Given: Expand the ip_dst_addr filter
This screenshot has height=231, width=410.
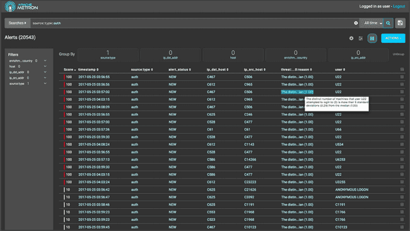Looking at the screenshot, I should coord(45,72).
